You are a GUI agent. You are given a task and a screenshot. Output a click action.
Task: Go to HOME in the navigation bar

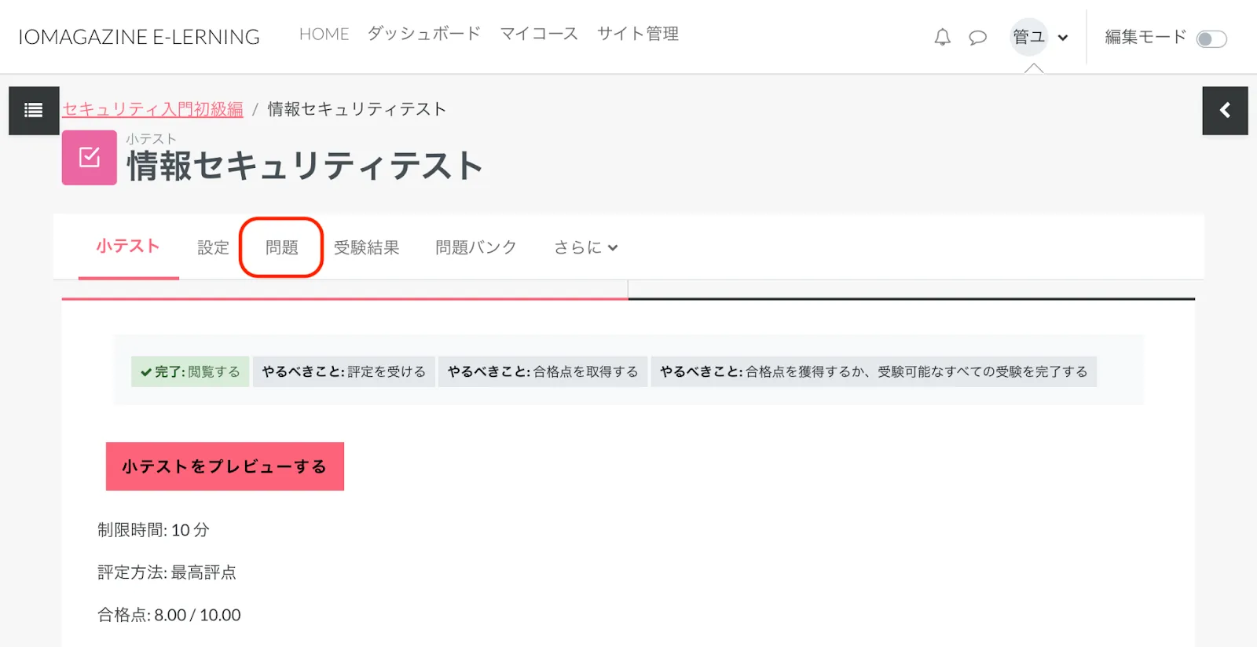point(324,34)
